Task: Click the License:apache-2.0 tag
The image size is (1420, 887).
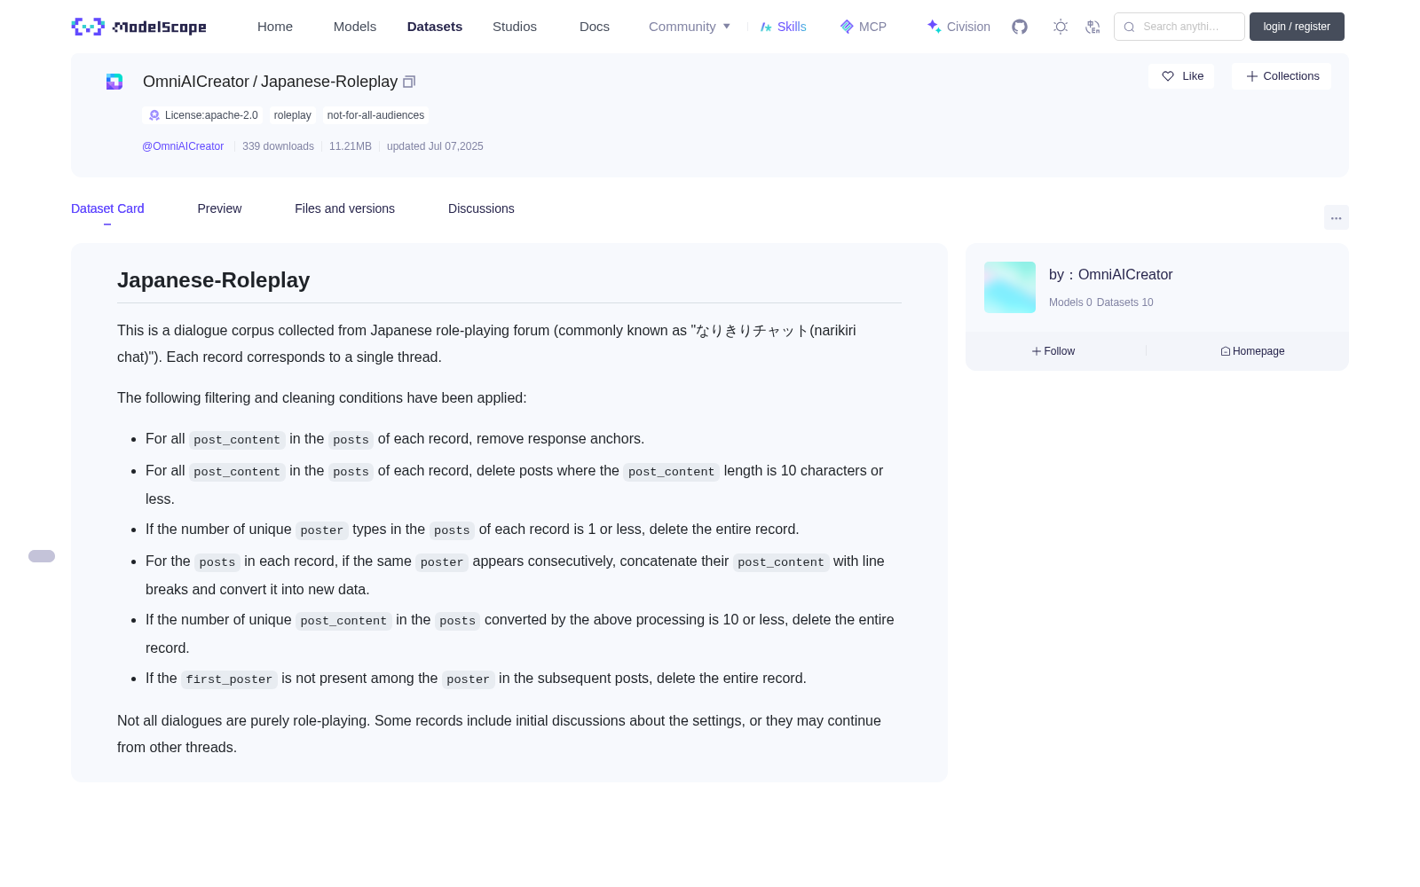Action: click(x=202, y=115)
